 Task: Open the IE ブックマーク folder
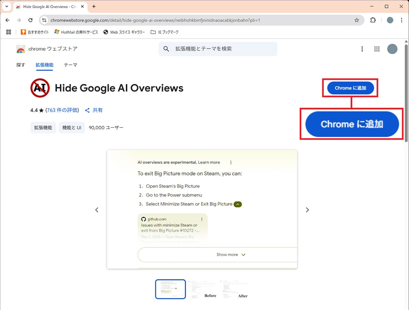[164, 32]
